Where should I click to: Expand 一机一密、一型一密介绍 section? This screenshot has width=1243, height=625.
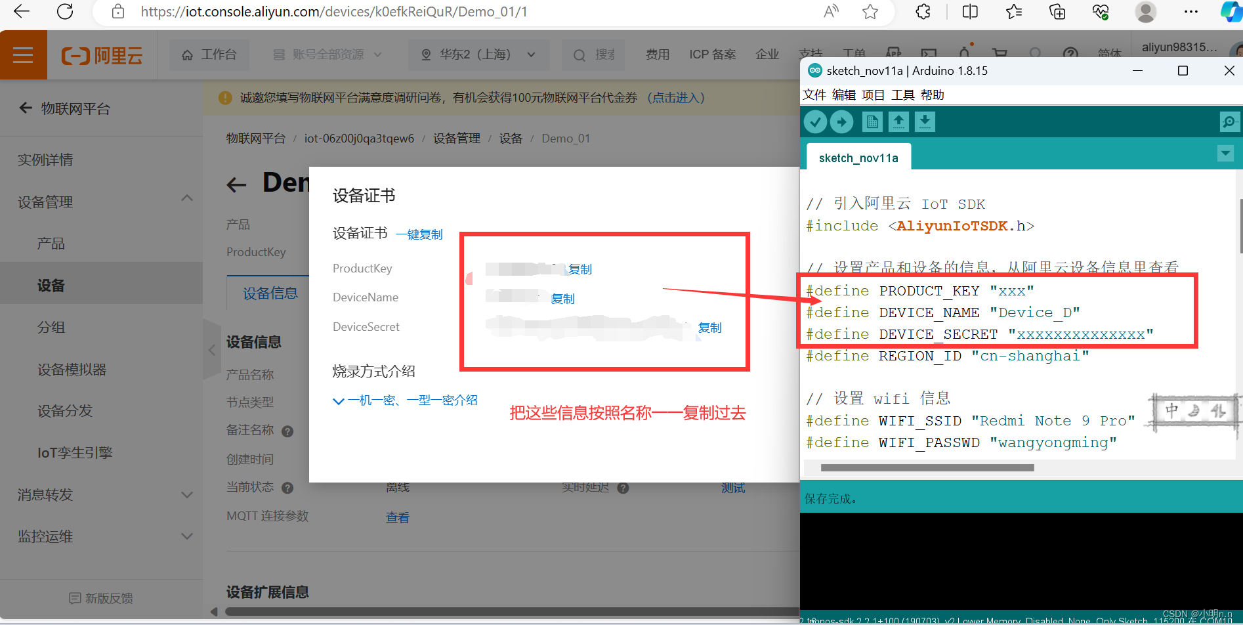coord(406,400)
